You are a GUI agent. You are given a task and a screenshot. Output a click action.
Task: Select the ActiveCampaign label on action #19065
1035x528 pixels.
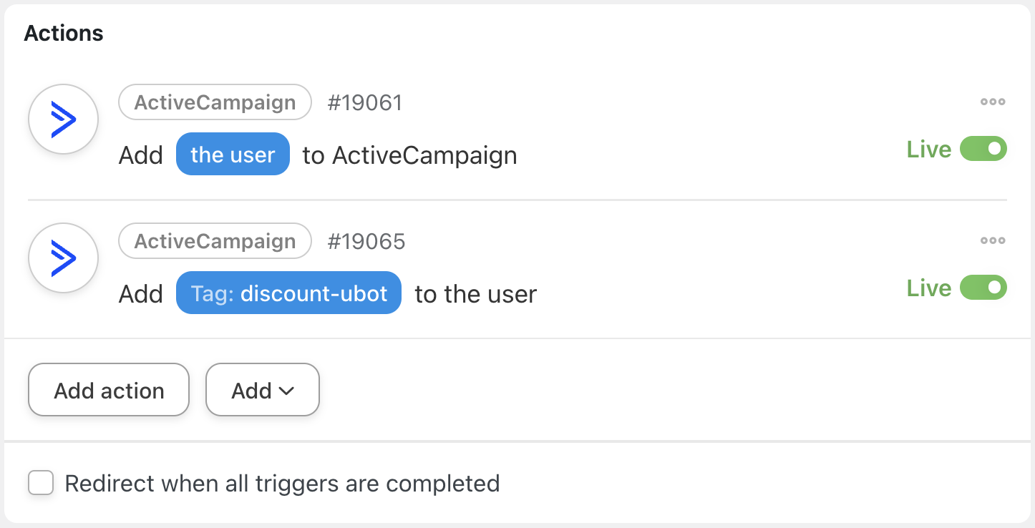215,241
